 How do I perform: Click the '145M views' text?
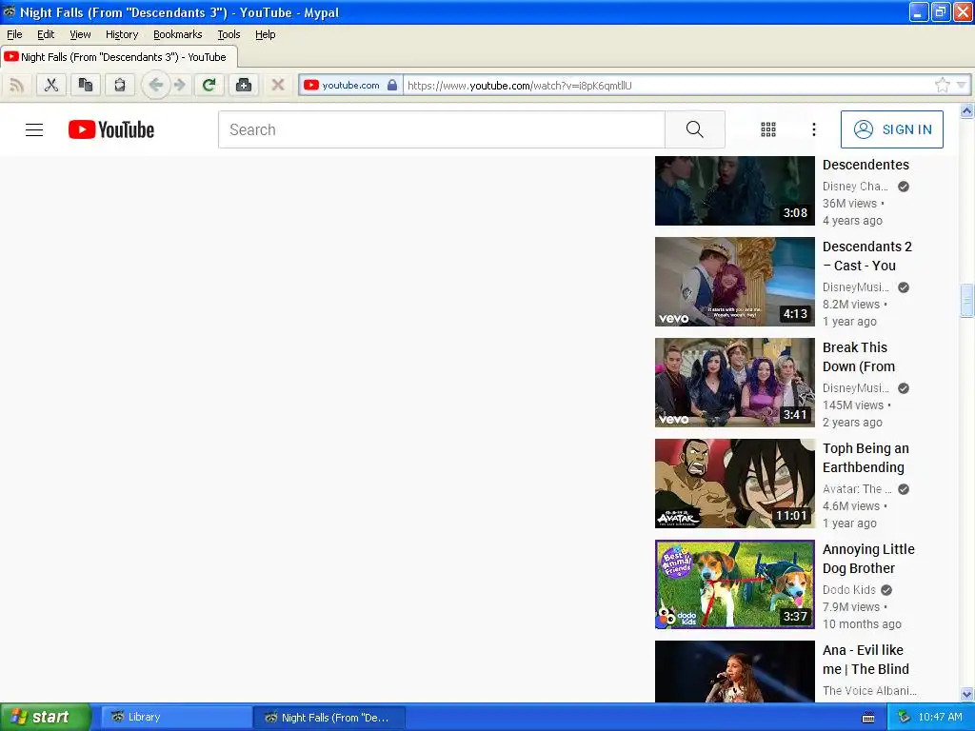[x=852, y=405]
